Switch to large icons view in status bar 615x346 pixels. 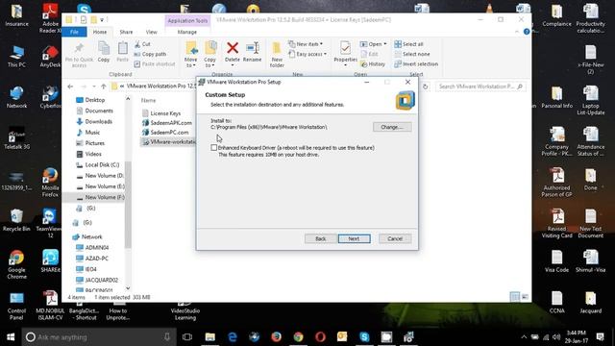click(x=525, y=297)
